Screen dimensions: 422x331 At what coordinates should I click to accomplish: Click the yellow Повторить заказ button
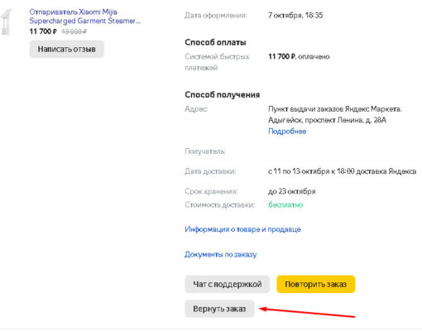[x=316, y=284]
